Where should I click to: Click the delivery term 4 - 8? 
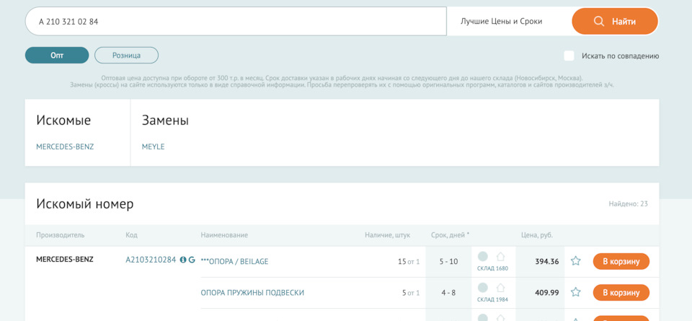pyautogui.click(x=448, y=292)
